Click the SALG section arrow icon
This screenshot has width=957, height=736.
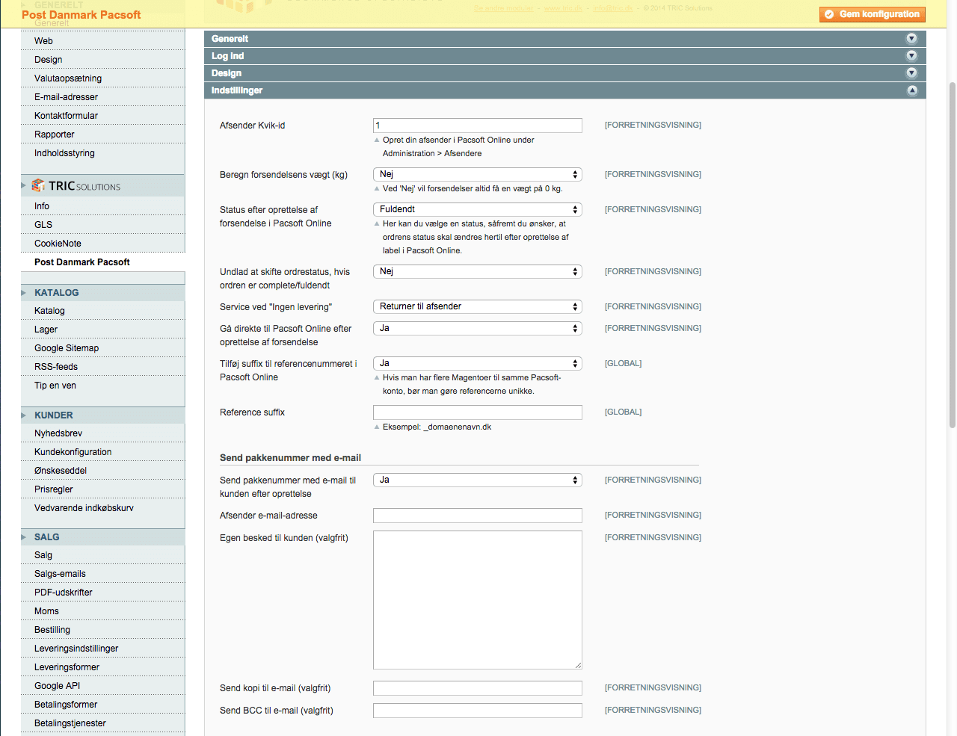(24, 537)
